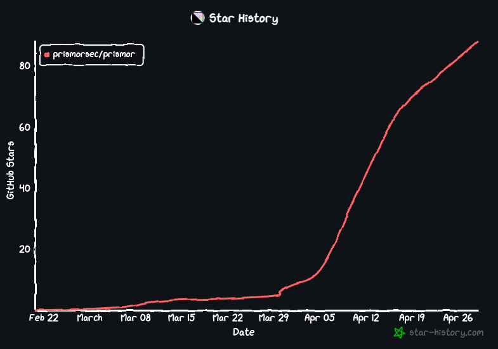Click the Star History logo icon
This screenshot has width=498, height=349.
(197, 18)
